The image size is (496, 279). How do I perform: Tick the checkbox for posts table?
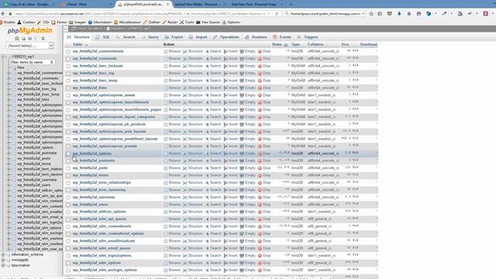(68, 168)
